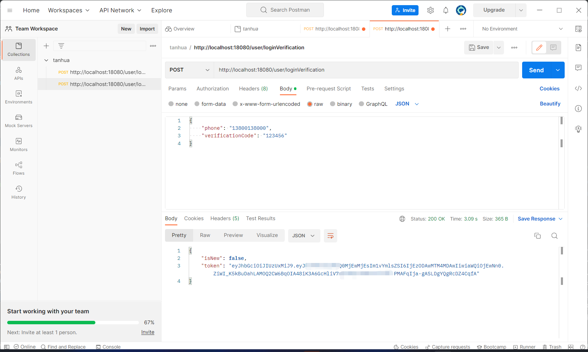Select the binary body type

(x=341, y=104)
